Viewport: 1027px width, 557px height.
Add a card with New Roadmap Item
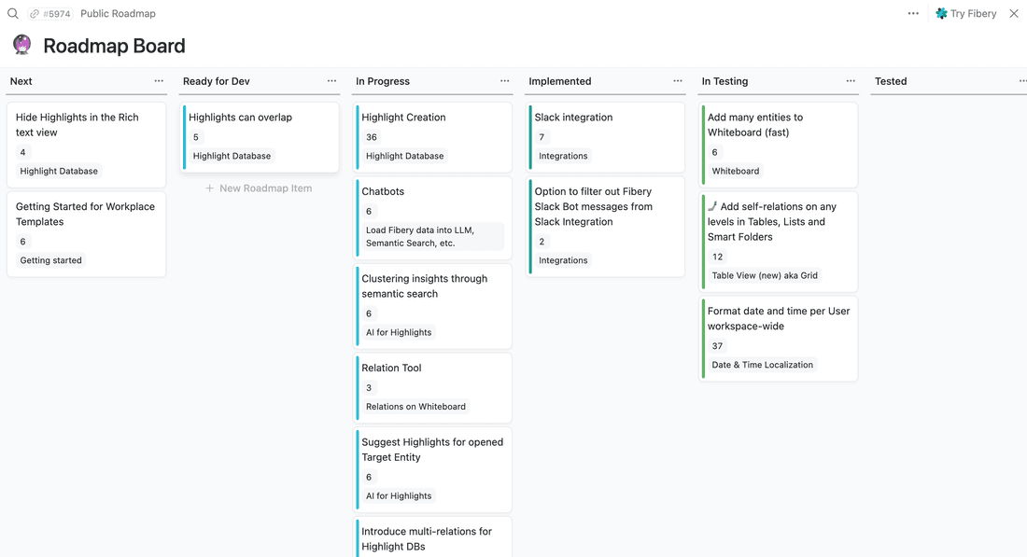coord(259,188)
